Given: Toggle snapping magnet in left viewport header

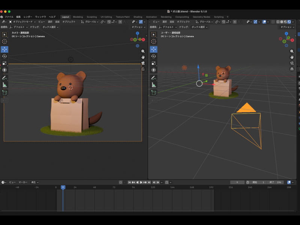Looking at the screenshot, I should click(109, 22).
